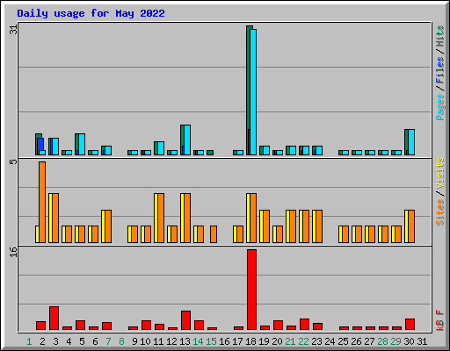The height and width of the screenshot is (351, 450).
Task: Click the day 20 label on the x-axis
Action: pos(277,341)
